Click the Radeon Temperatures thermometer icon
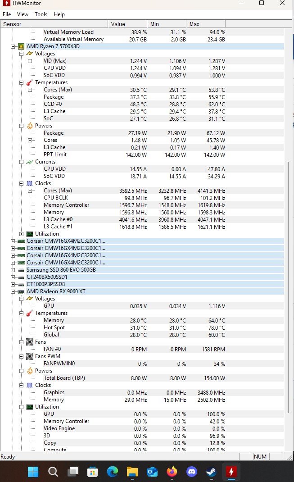Viewport: 294px width, 482px height. pos(30,313)
